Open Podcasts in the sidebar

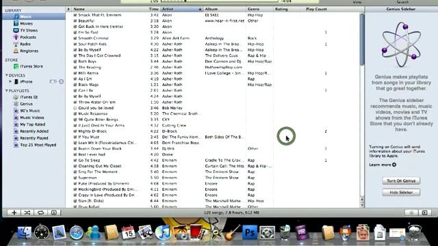coord(28,37)
